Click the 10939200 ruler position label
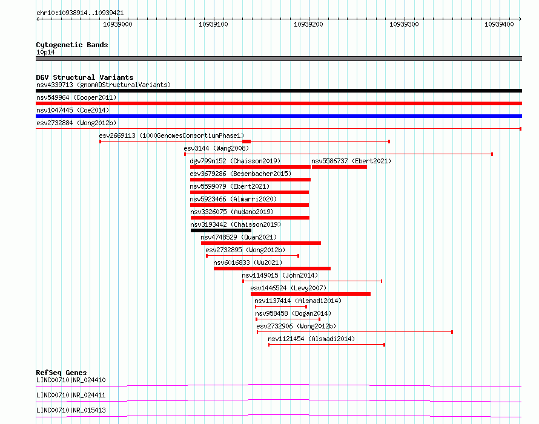 308,24
